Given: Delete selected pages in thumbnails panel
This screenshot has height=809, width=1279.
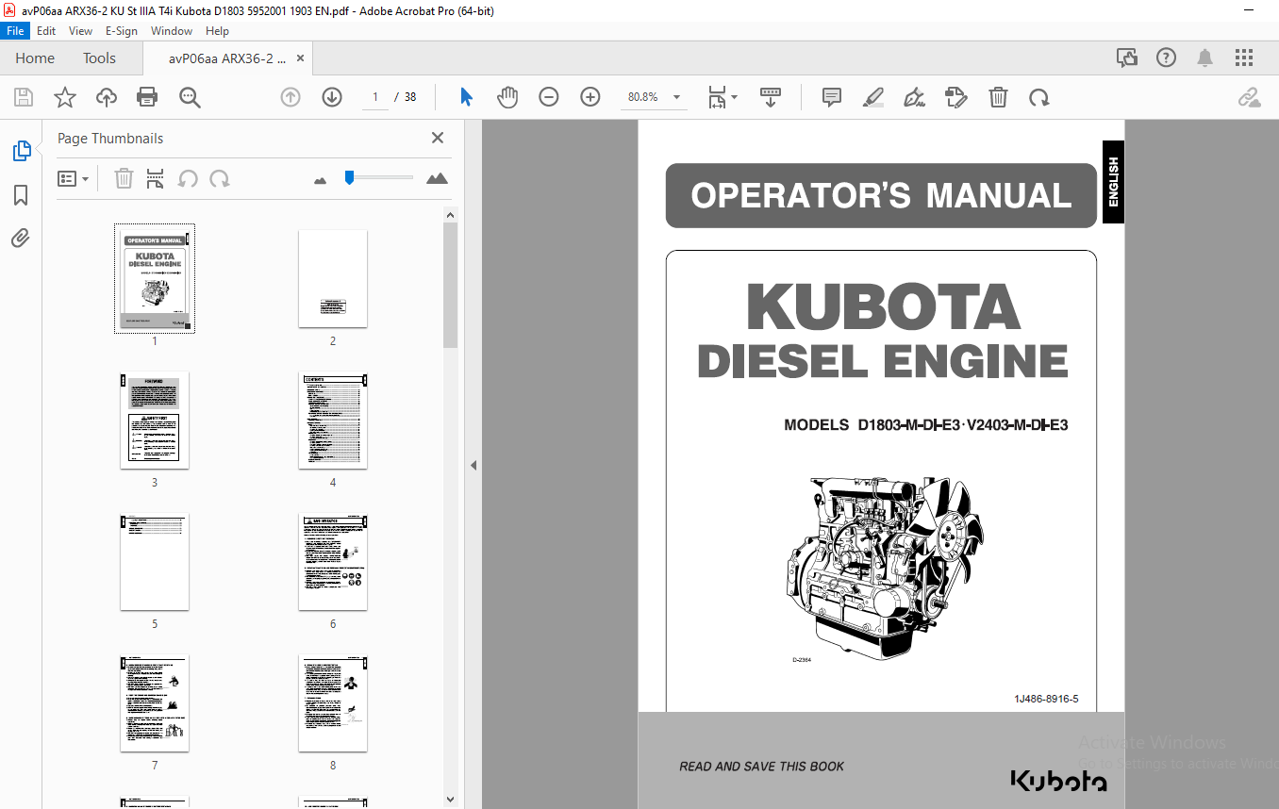Looking at the screenshot, I should [124, 178].
